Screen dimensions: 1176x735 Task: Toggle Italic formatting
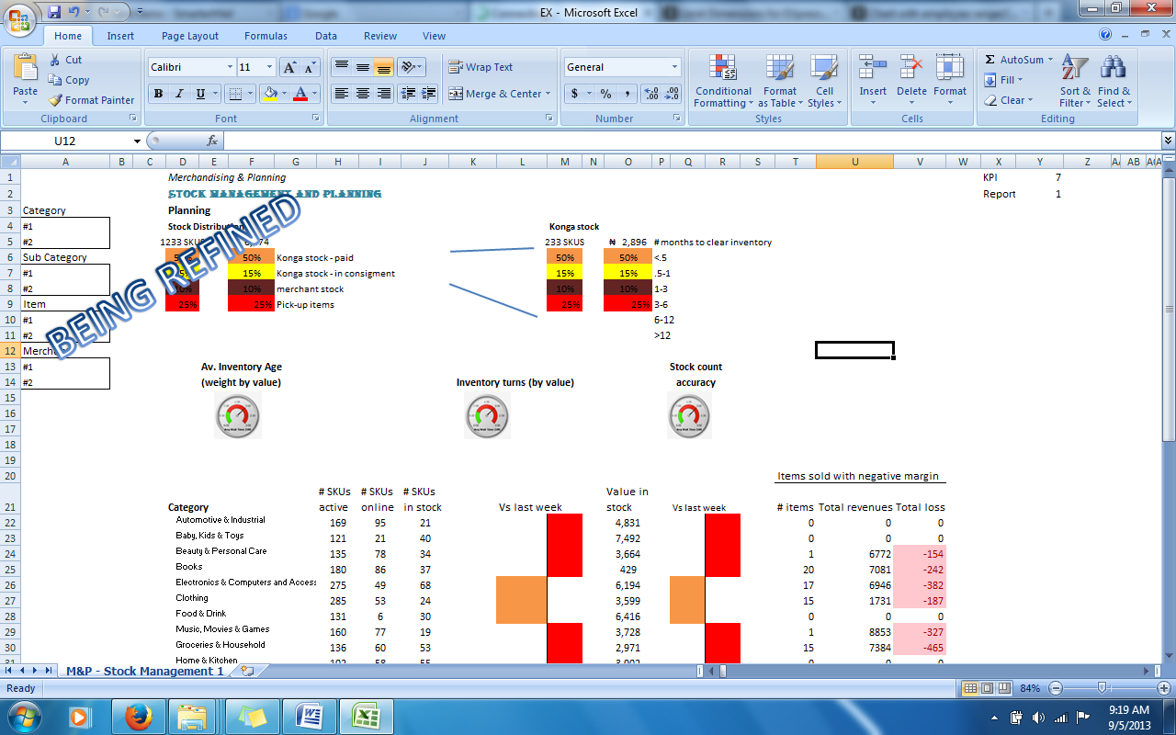coord(178,94)
